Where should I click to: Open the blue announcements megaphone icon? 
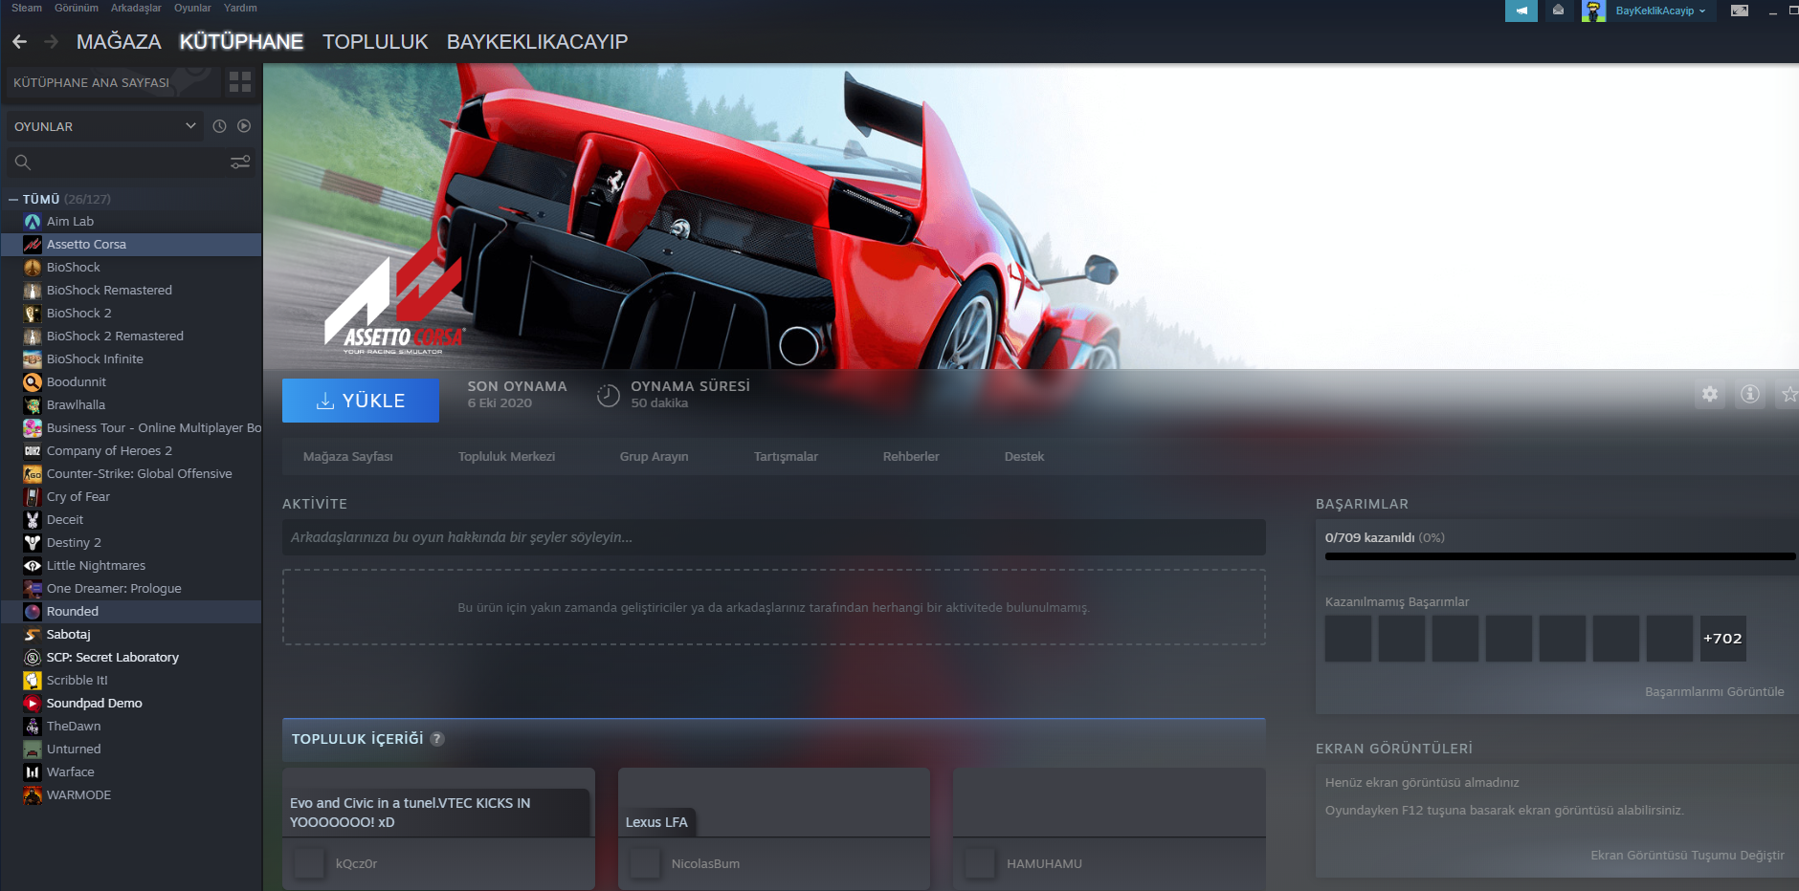1521,11
